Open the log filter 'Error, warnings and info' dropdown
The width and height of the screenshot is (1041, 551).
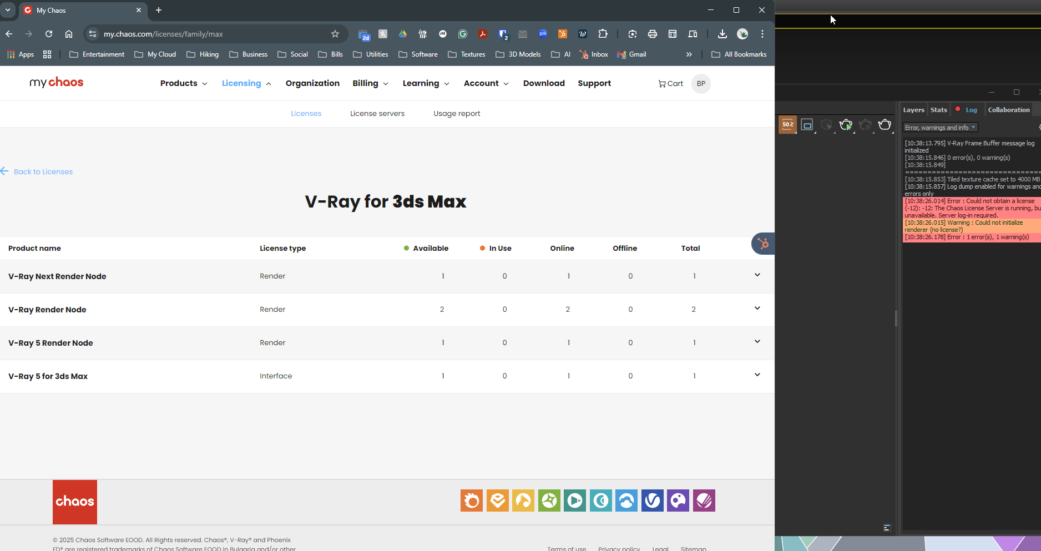tap(940, 128)
